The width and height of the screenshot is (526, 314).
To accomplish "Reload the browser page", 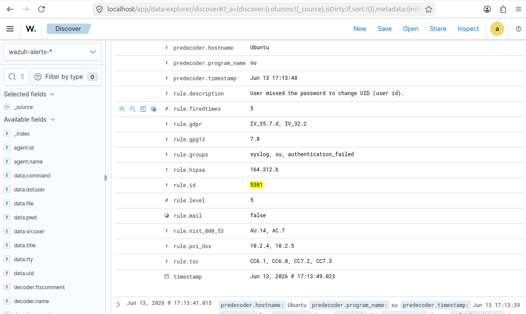I will (x=41, y=9).
